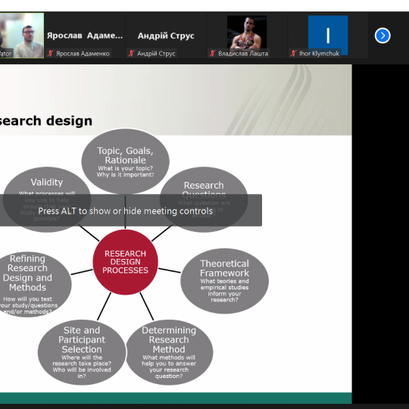Select the Ярослав Адаме... participant tile
This screenshot has height=409, width=409.
[x=85, y=36]
